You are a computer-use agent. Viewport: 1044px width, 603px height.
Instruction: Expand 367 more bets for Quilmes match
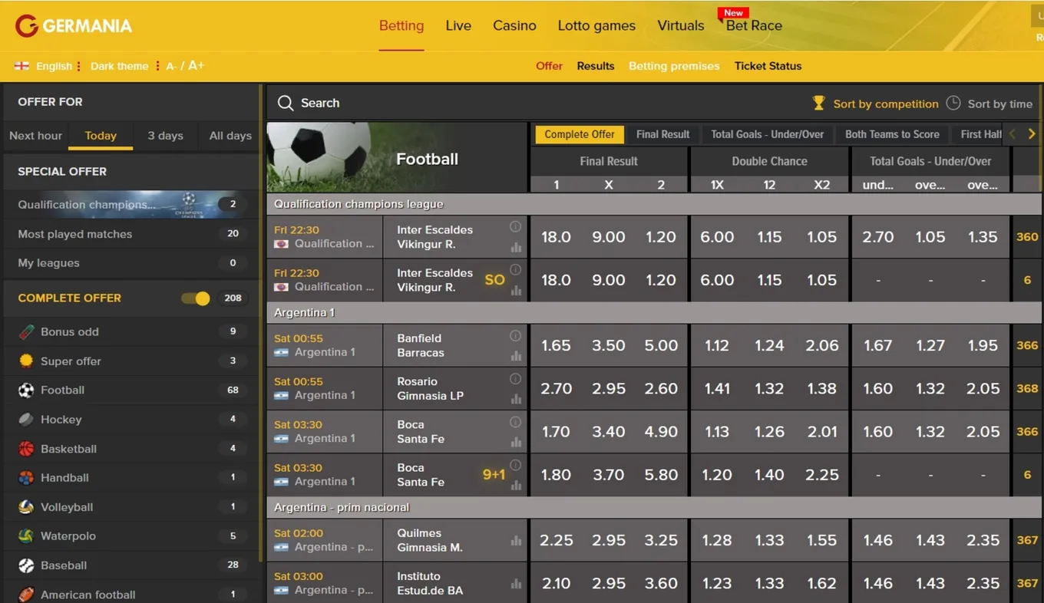tap(1027, 540)
